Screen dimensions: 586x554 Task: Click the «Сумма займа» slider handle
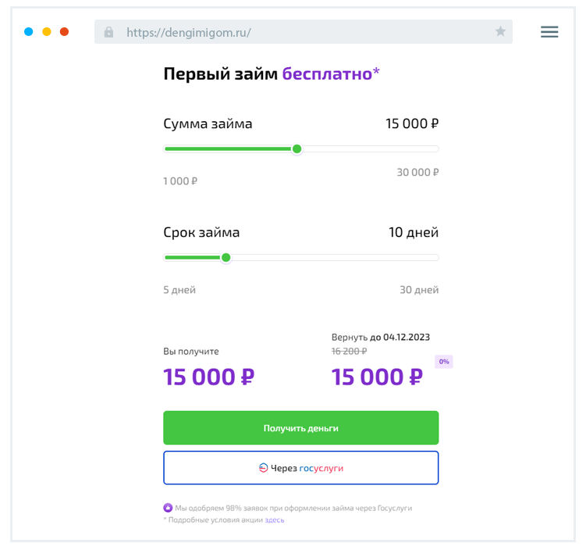point(297,148)
